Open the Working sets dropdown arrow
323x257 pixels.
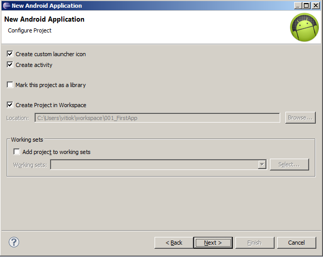click(x=262, y=164)
